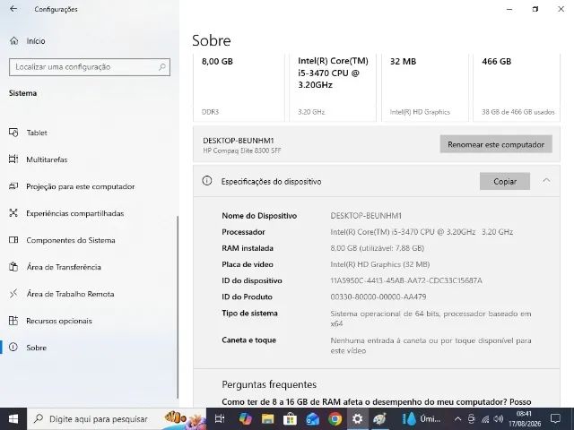
Task: Open Copilot from the taskbar
Action: 245,419
